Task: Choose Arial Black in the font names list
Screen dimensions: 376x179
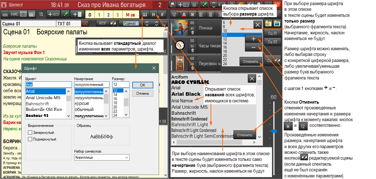Action: (186, 94)
